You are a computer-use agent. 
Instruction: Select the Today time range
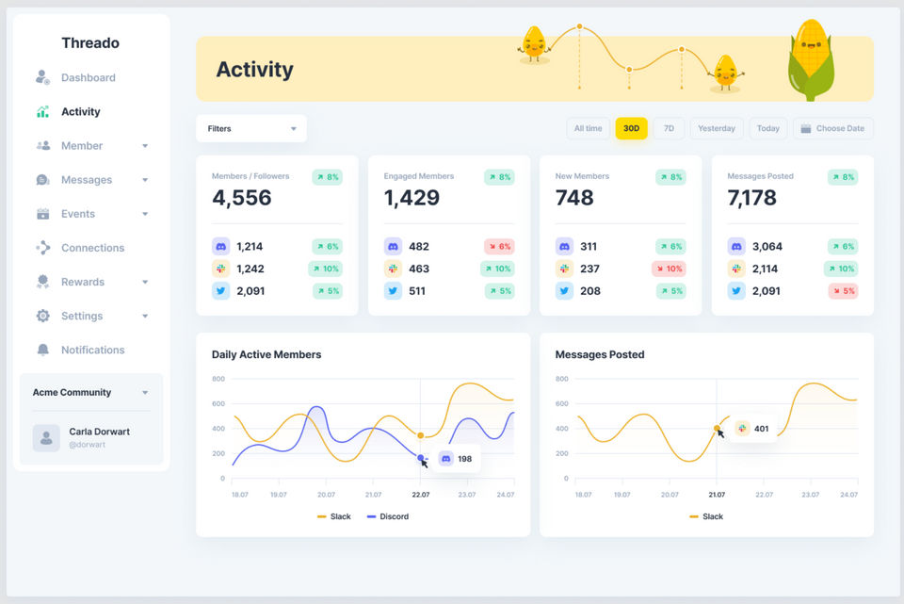768,128
